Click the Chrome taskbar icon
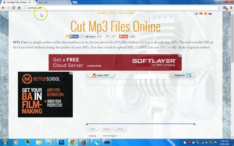This screenshot has height=146, width=234. coord(73,143)
